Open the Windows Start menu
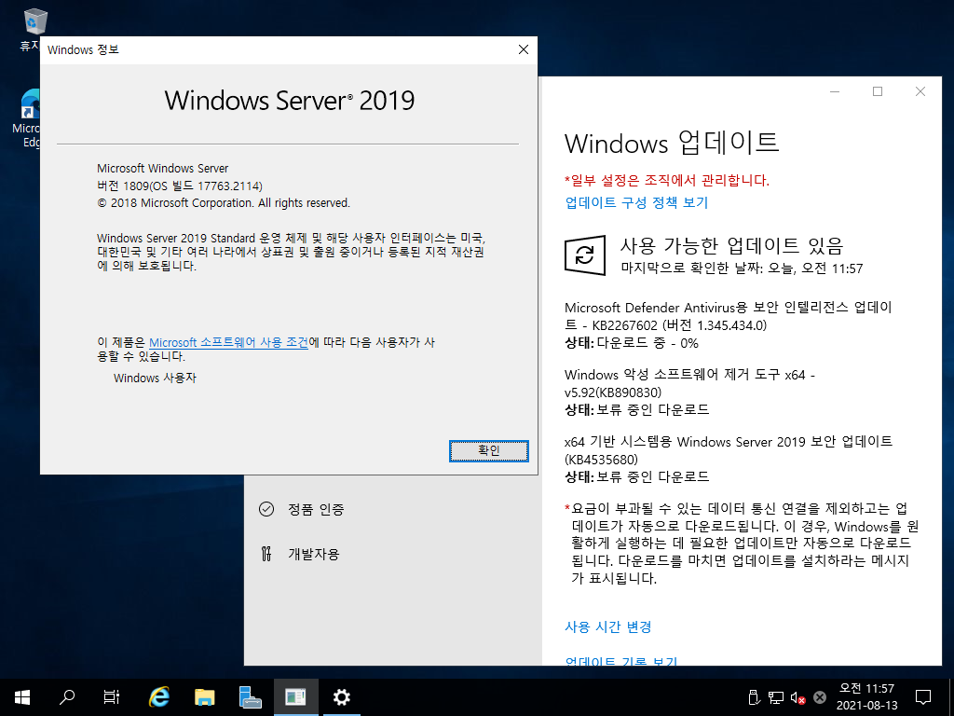Image resolution: width=954 pixels, height=716 pixels. 22,697
